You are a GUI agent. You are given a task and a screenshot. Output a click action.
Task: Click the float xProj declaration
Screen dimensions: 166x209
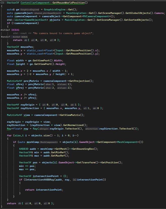pyautogui.click(x=15, y=84)
